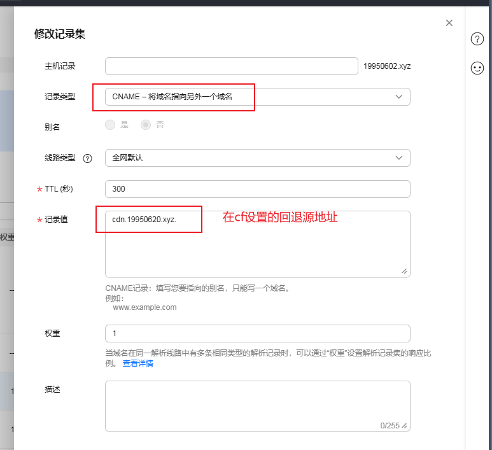The image size is (492, 450).
Task: Click the 19950602.xyz domain suffix text
Action: click(x=387, y=66)
